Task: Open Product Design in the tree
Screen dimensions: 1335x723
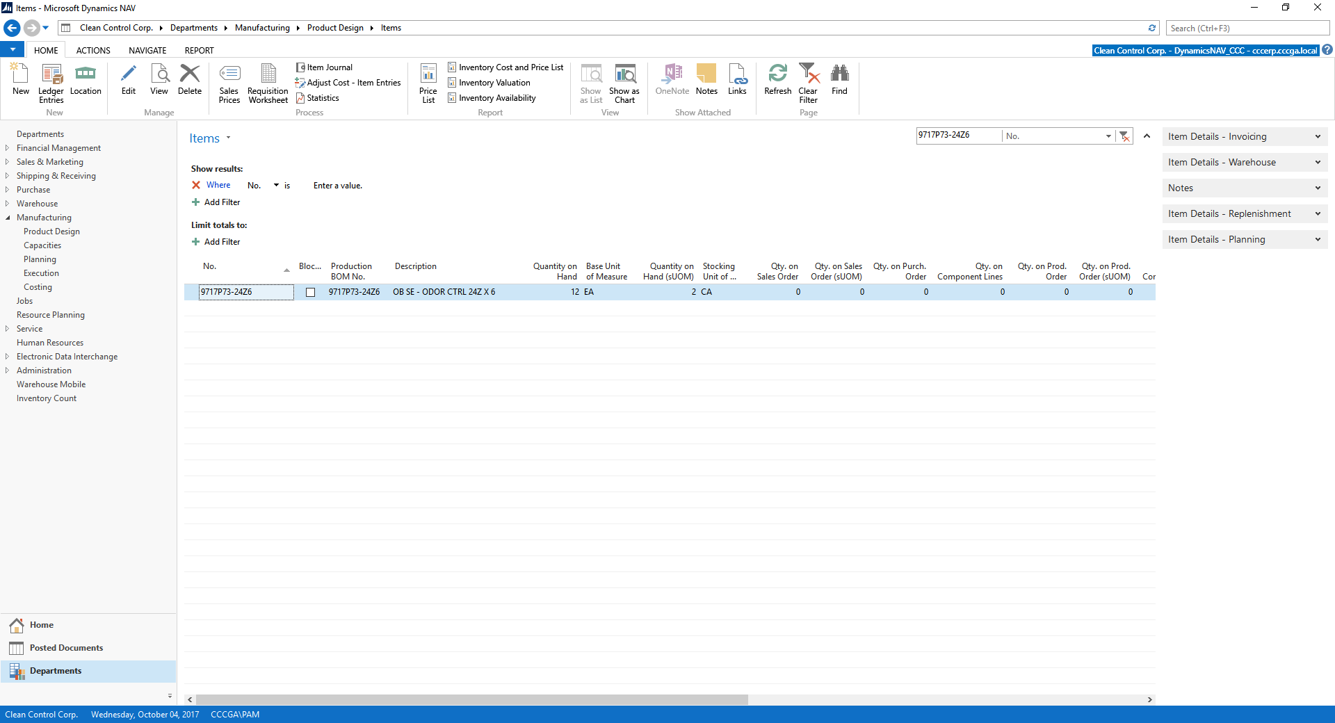Action: pyautogui.click(x=51, y=231)
